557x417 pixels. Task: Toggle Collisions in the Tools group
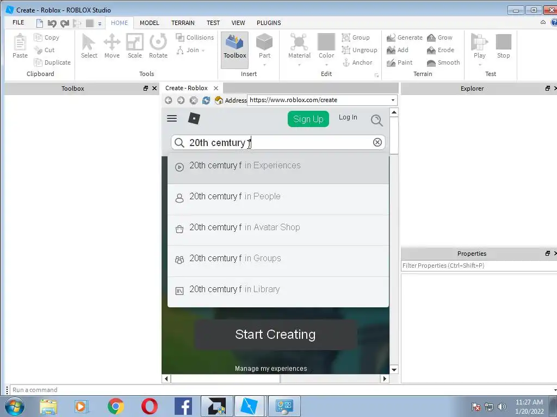195,37
